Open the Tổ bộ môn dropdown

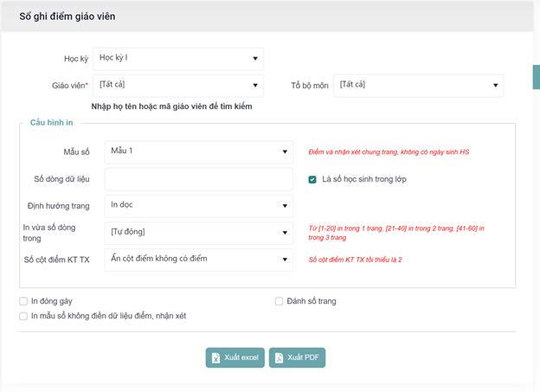tap(418, 85)
